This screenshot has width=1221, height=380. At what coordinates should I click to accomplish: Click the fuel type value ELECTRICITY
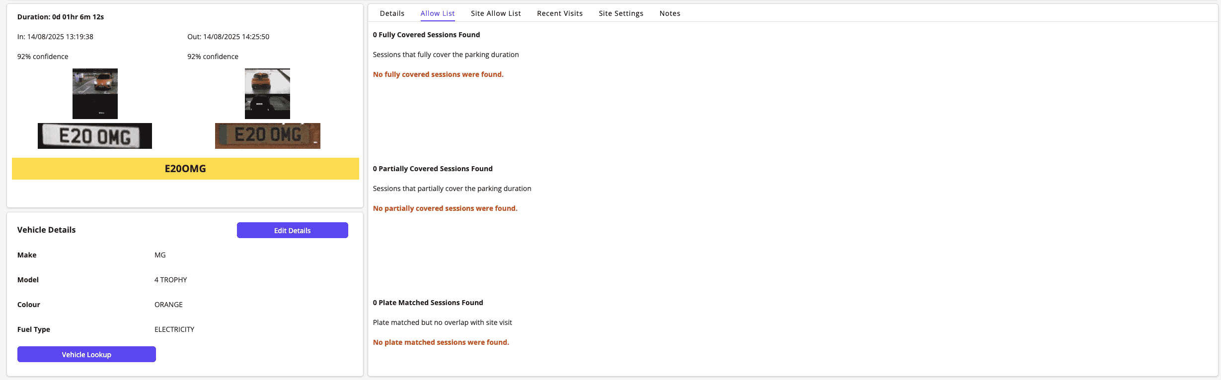point(174,329)
